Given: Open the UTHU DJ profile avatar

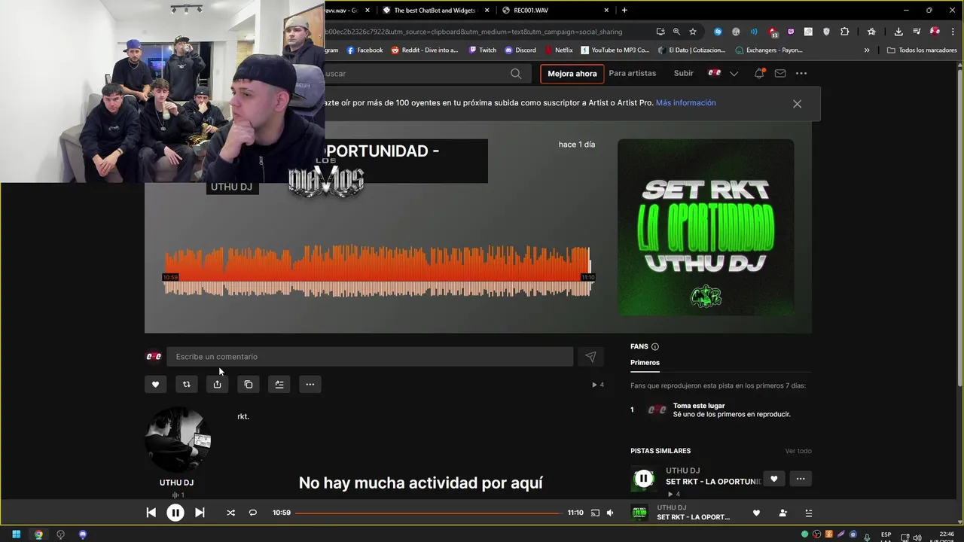Looking at the screenshot, I should pos(177,440).
